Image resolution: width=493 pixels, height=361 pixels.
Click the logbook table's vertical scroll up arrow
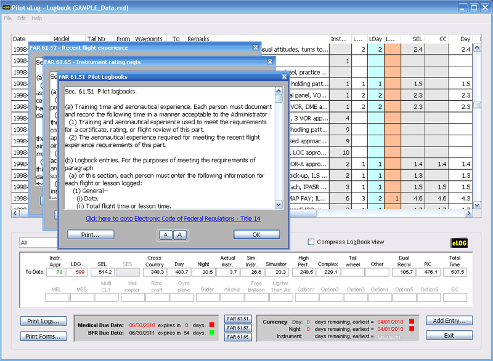477,48
